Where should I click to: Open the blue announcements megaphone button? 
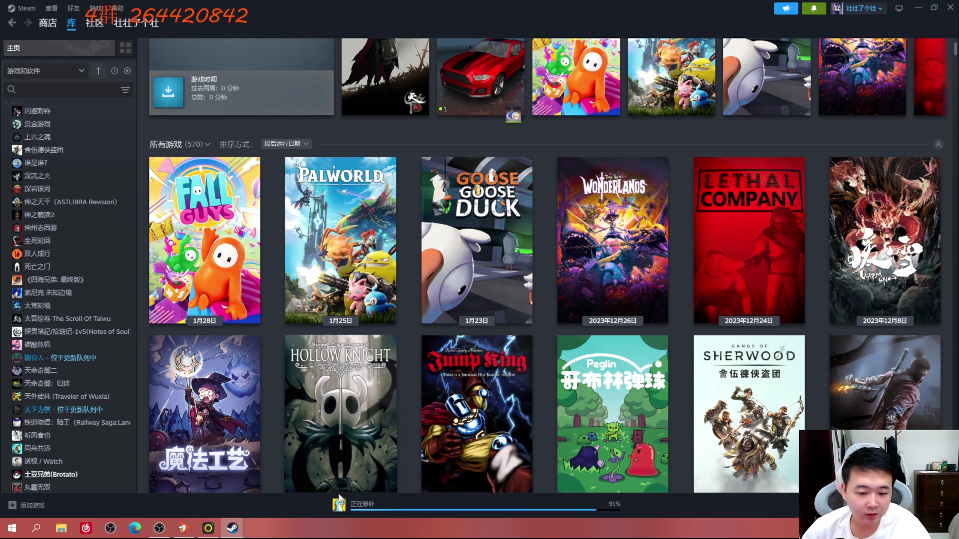[x=786, y=8]
